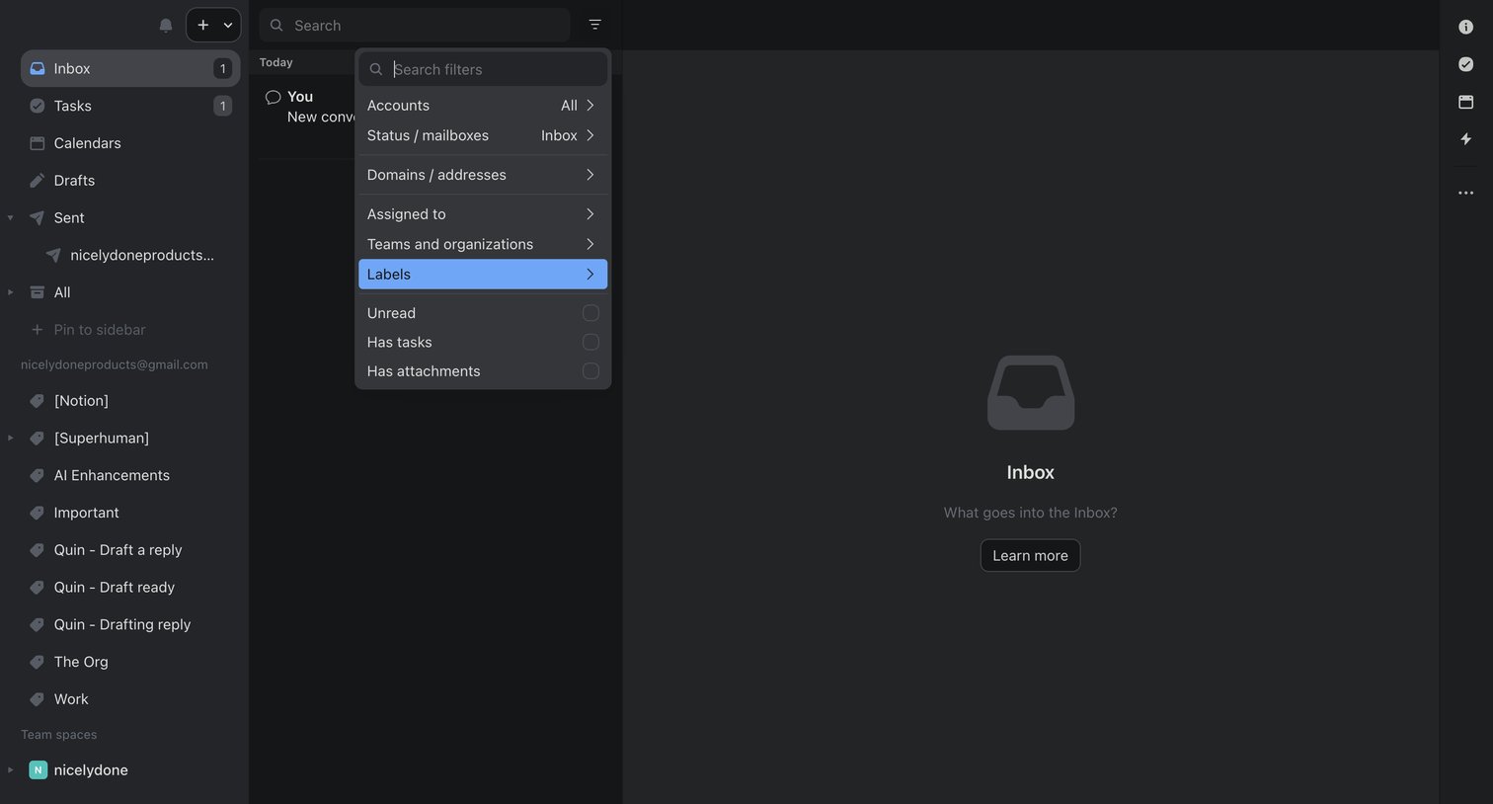Screen dimensions: 1493x804
Task: Click the All archive box icon
Action: [x=38, y=292]
